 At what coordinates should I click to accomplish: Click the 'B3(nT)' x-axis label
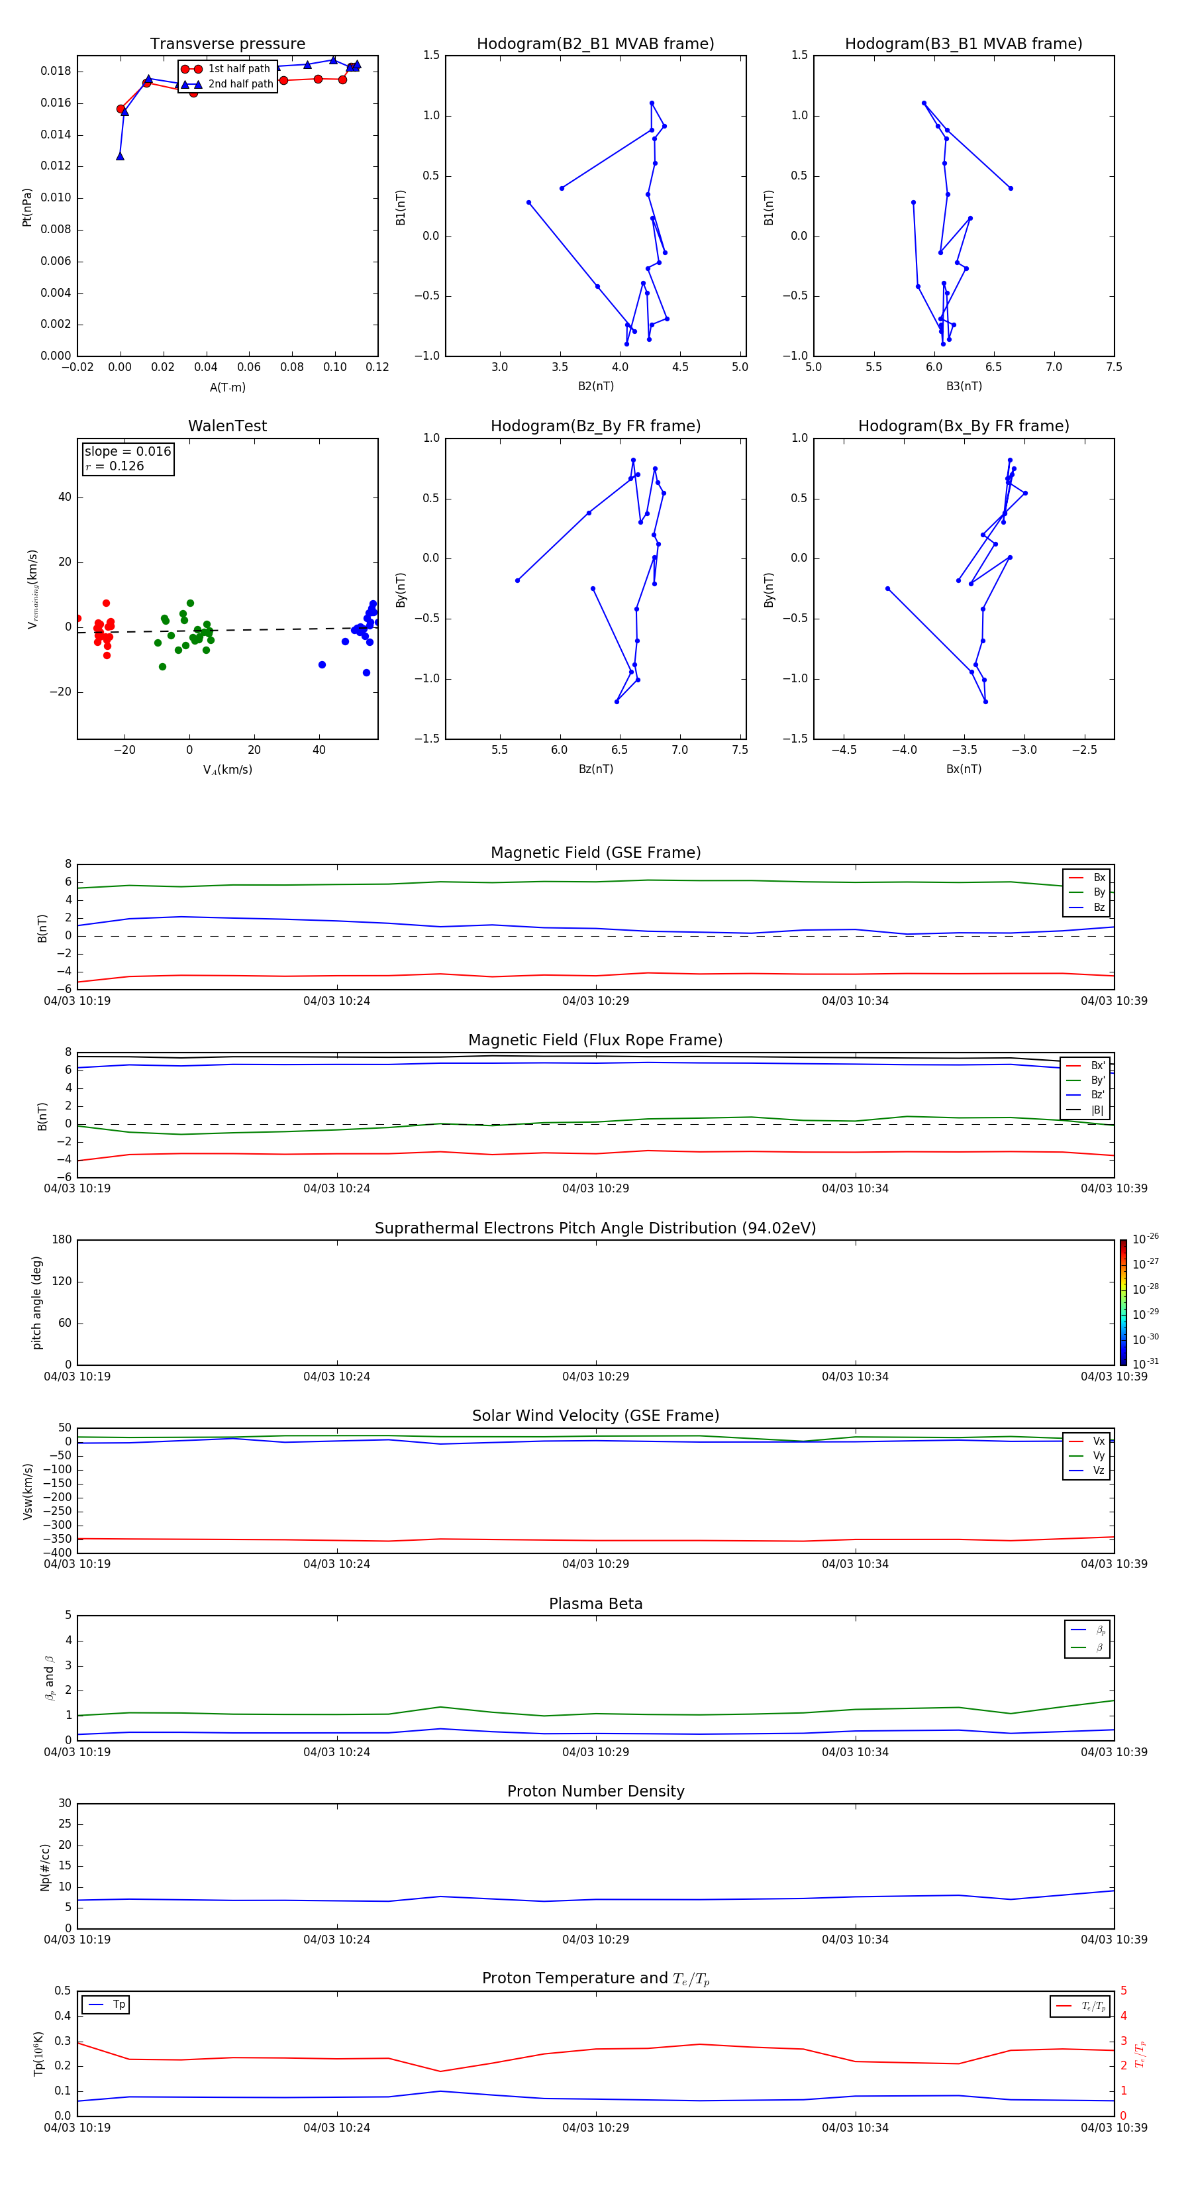coord(964,386)
